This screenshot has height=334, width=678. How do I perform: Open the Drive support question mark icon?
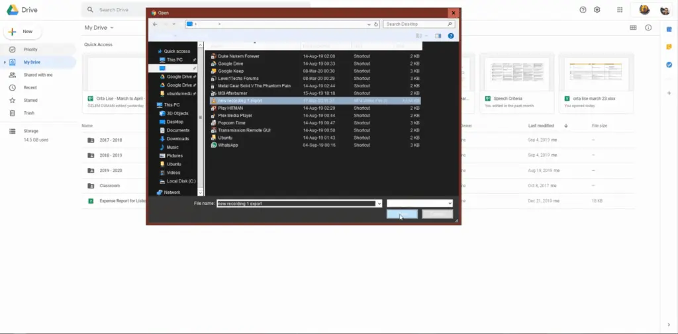583,9
